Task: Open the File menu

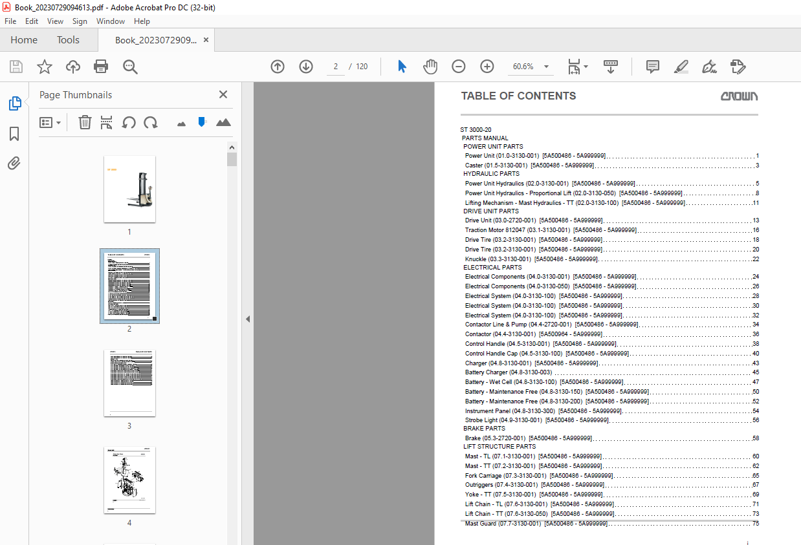Action: [x=10, y=21]
